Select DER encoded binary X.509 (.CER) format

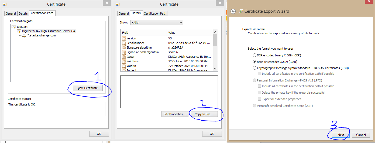254,55
